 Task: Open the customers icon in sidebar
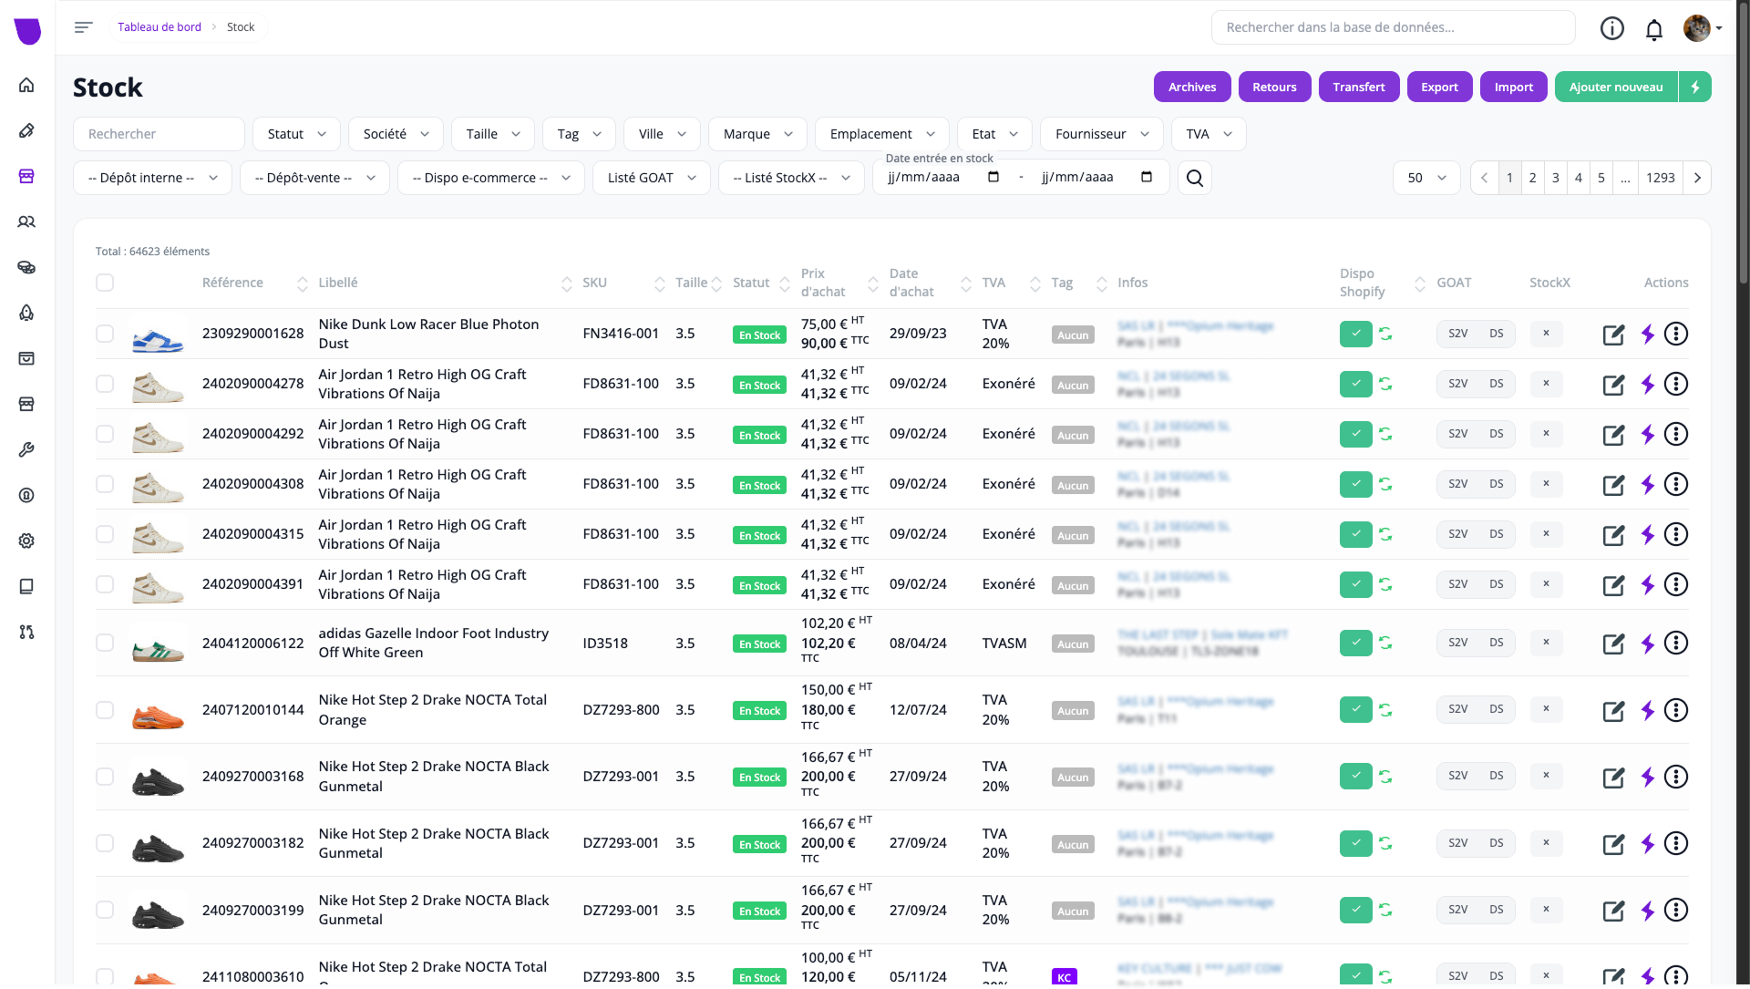tap(26, 221)
